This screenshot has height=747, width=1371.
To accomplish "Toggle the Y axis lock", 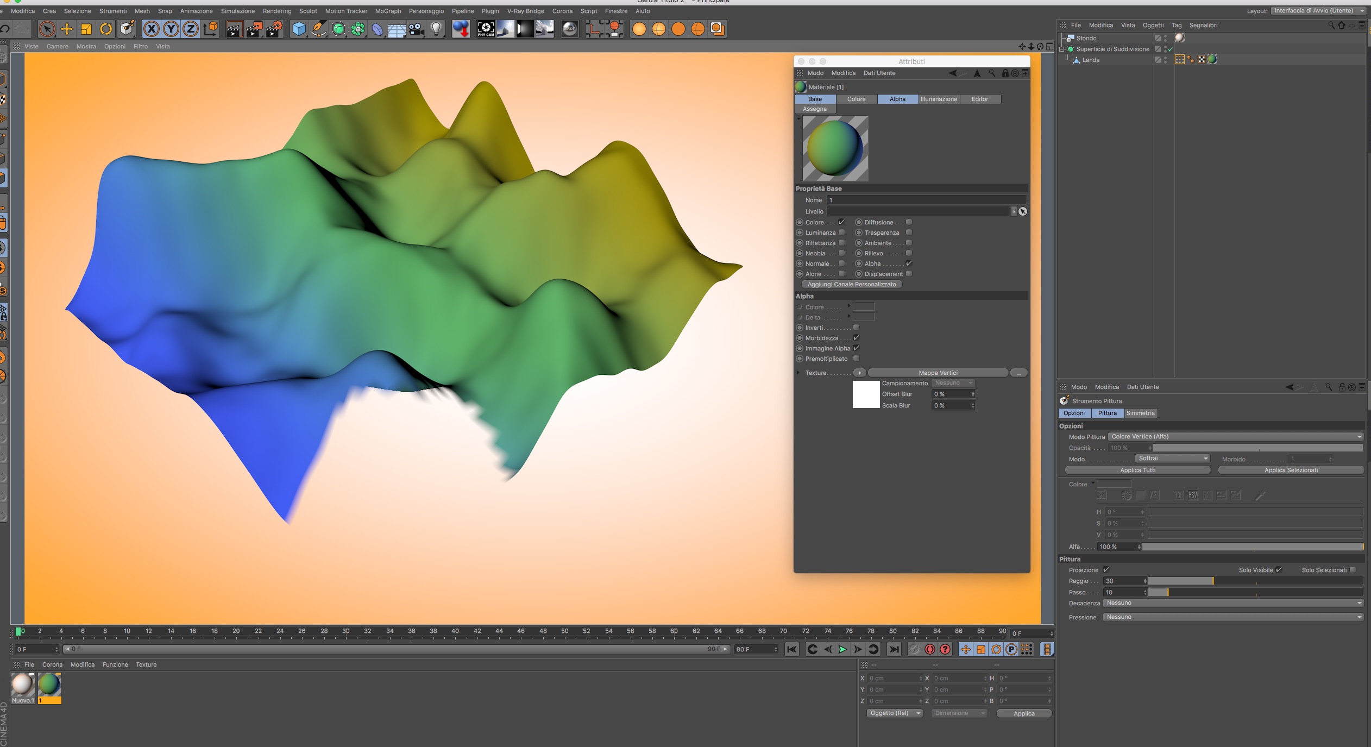I will (171, 29).
